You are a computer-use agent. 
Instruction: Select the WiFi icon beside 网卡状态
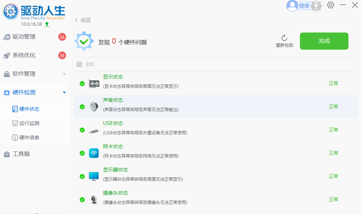click(93, 153)
